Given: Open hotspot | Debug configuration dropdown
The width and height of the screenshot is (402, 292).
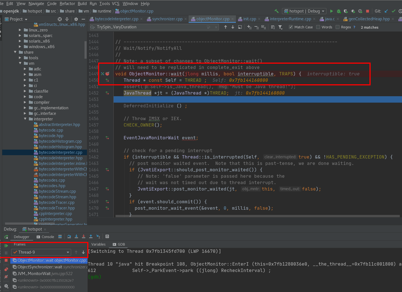Looking at the screenshot, I should coord(304,11).
